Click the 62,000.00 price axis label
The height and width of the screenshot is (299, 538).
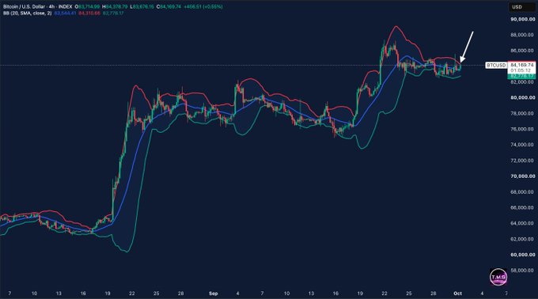(522, 239)
